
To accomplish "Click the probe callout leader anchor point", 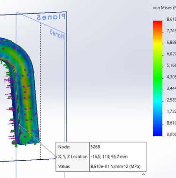I will (x=56, y=156).
